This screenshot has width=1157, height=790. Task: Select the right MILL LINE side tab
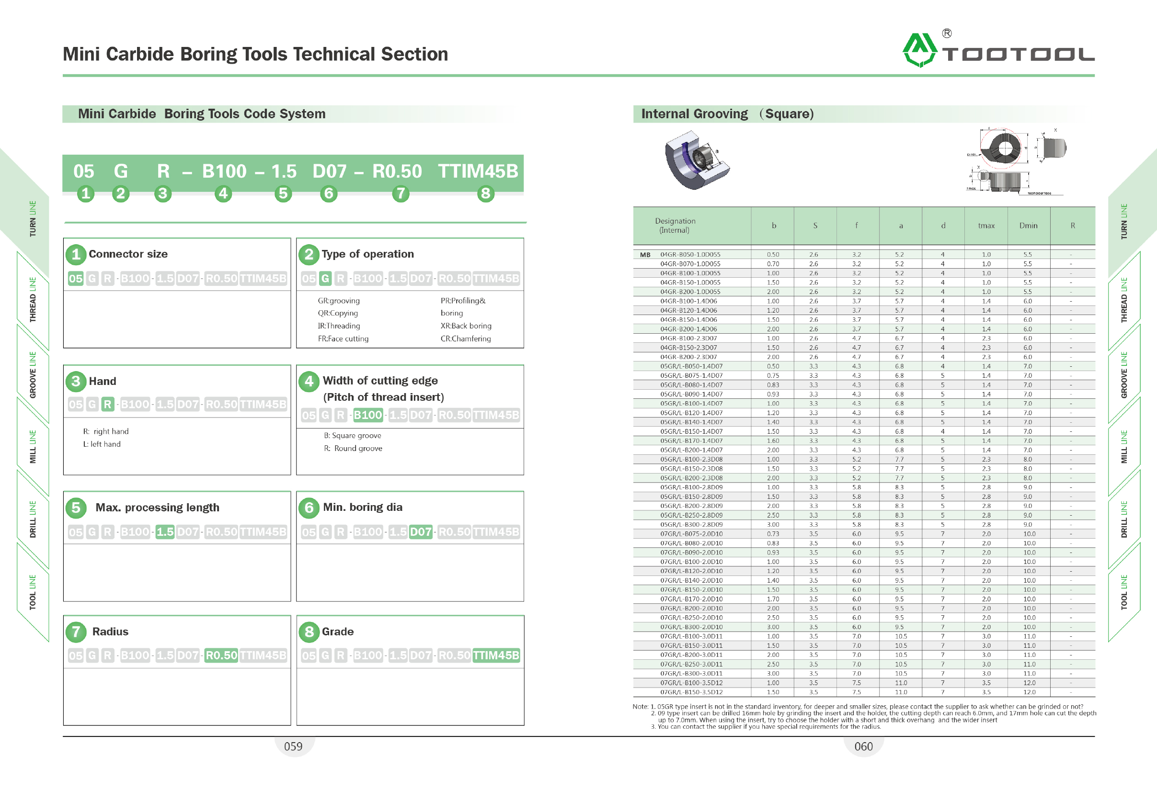(x=1124, y=447)
